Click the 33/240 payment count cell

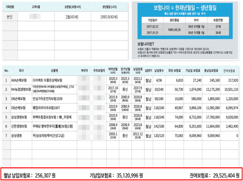(159, 89)
